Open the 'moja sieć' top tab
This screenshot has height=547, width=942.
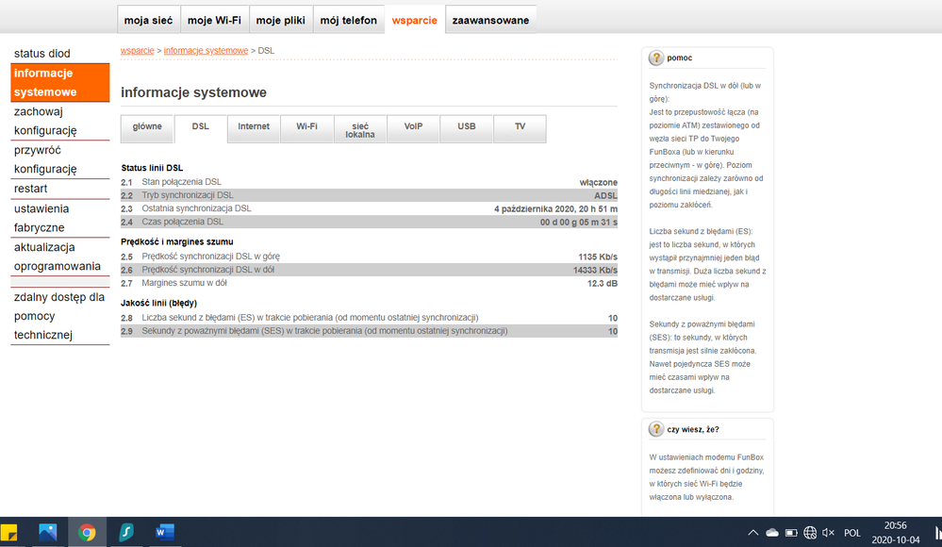tap(148, 20)
